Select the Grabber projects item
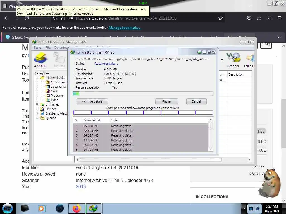This screenshot has width=286, height=214. coord(56,113)
